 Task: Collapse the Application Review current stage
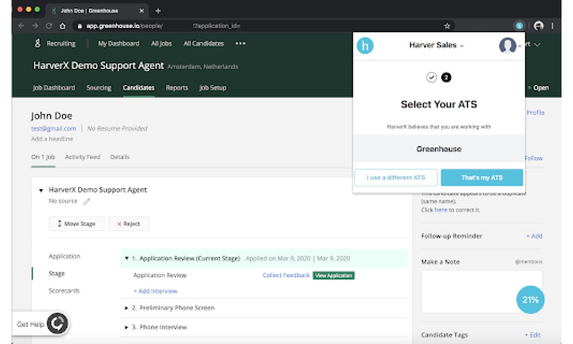[127, 259]
